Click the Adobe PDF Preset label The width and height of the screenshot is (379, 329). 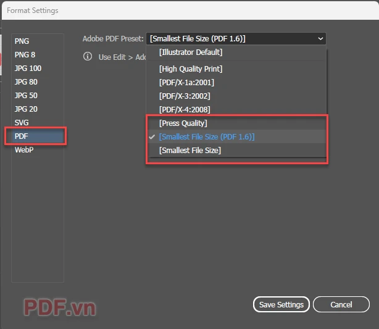[x=113, y=39]
